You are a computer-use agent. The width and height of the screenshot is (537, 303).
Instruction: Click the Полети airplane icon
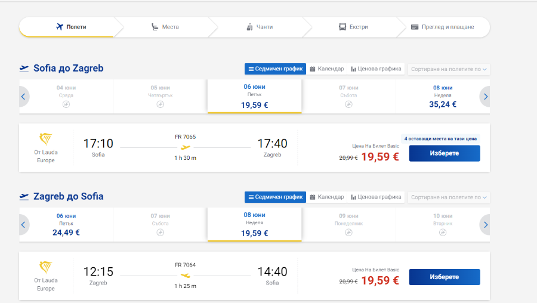point(60,27)
